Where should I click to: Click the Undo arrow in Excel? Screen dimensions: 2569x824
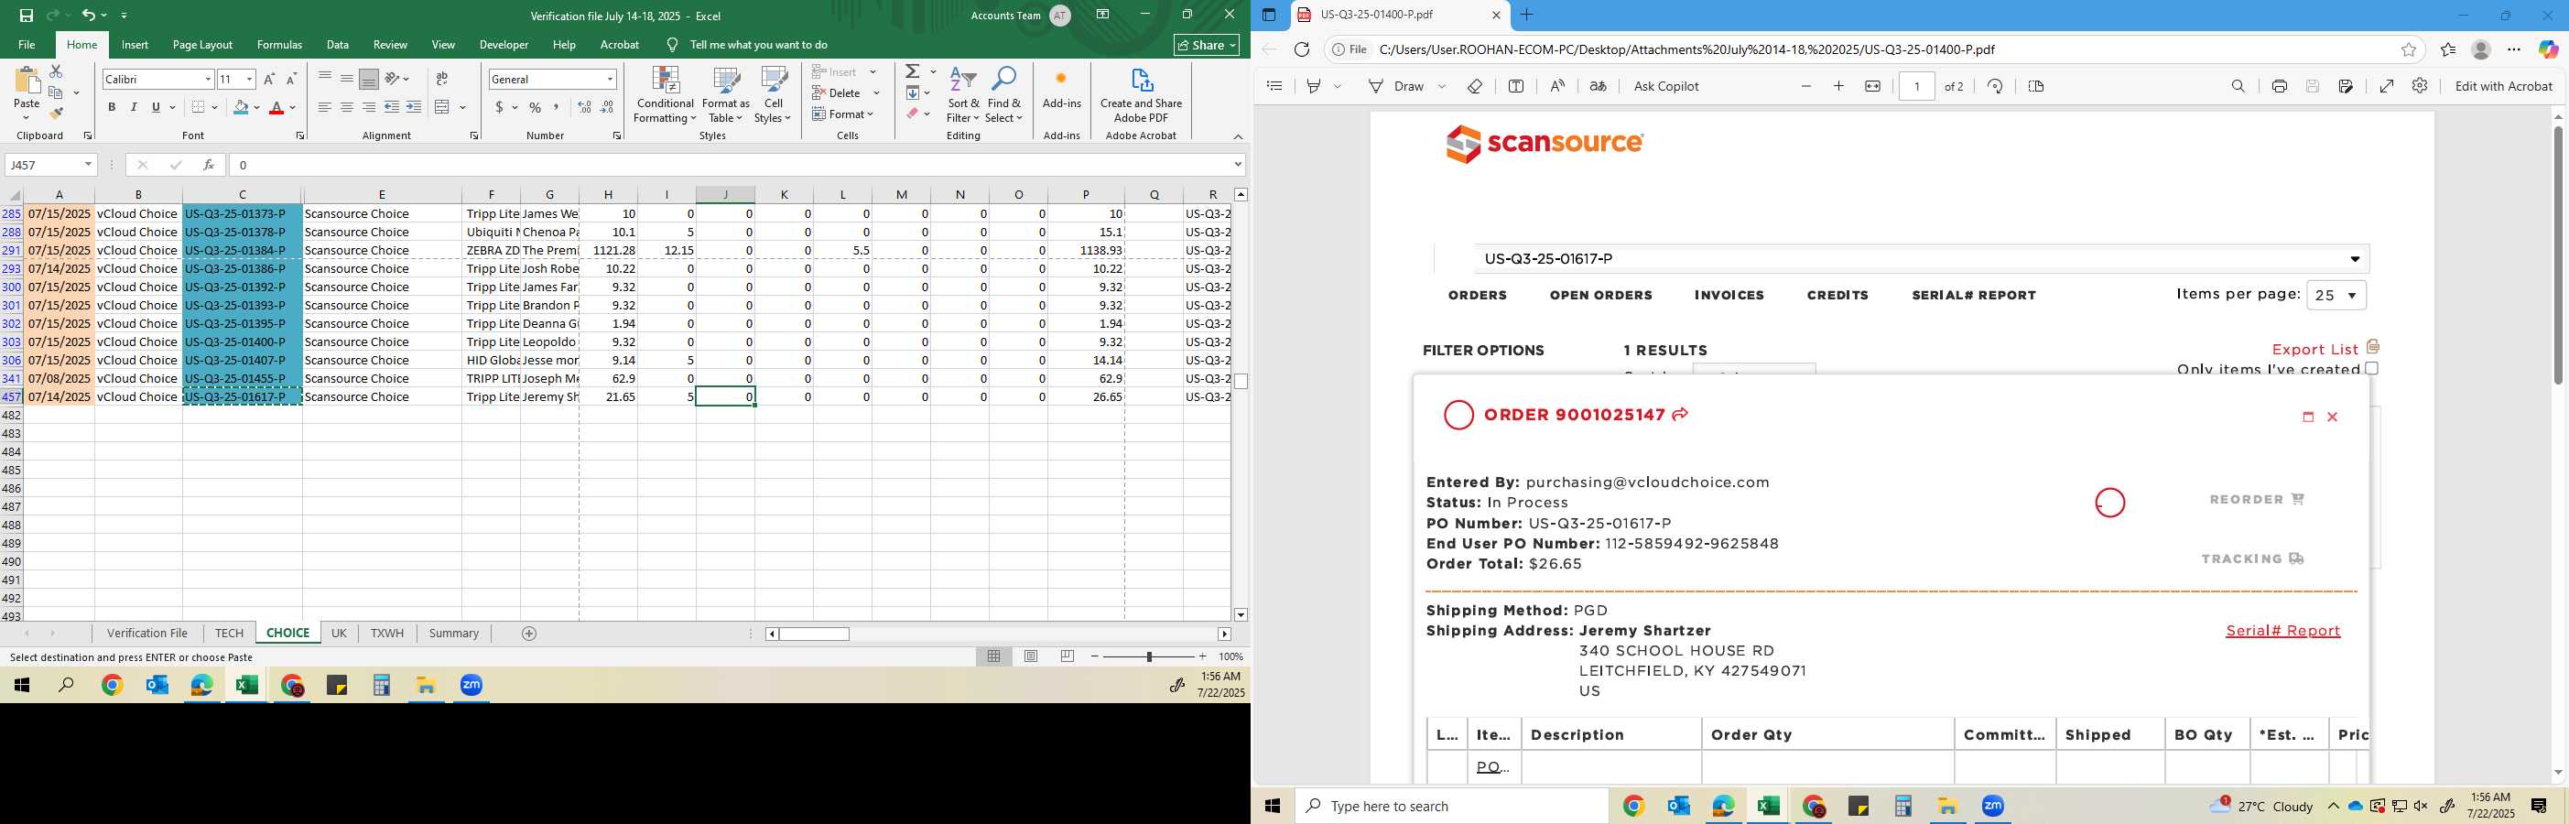[89, 16]
